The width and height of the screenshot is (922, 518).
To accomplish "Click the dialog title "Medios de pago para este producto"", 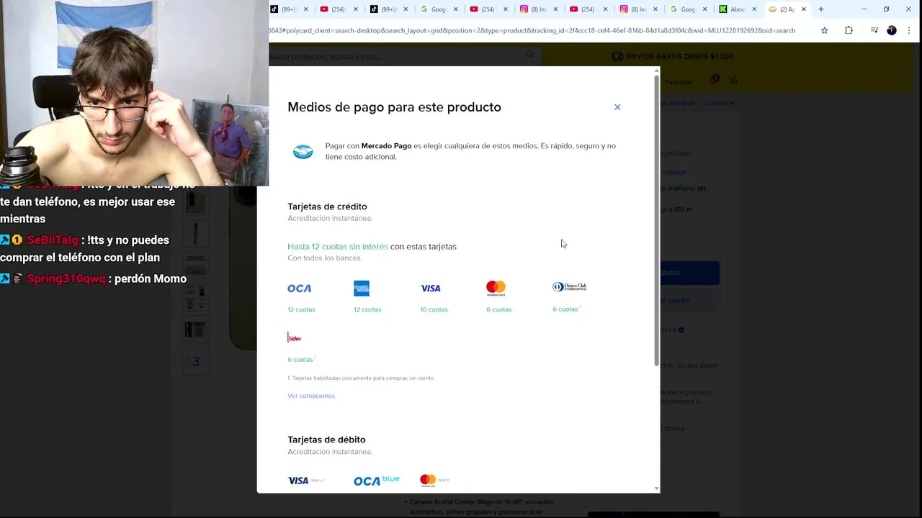I will tap(394, 107).
